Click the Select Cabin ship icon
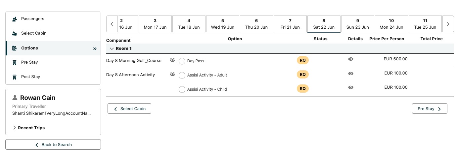 click(15, 33)
